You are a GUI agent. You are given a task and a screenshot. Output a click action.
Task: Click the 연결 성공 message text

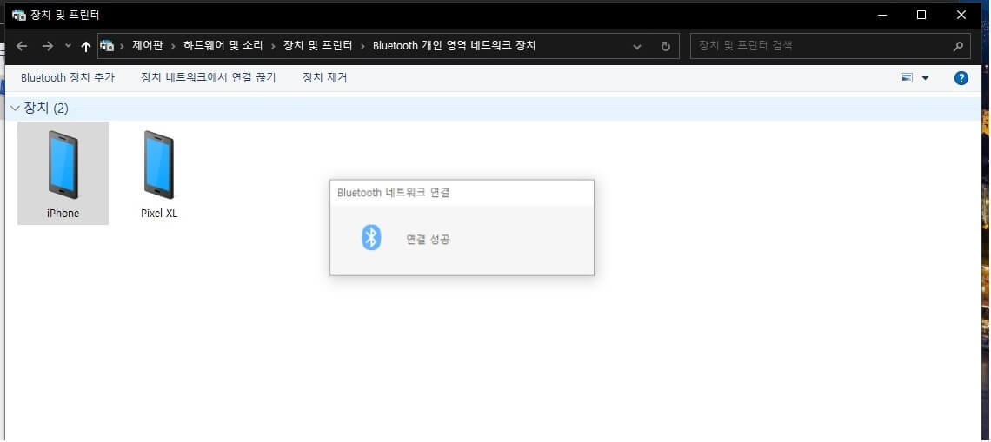pos(428,240)
